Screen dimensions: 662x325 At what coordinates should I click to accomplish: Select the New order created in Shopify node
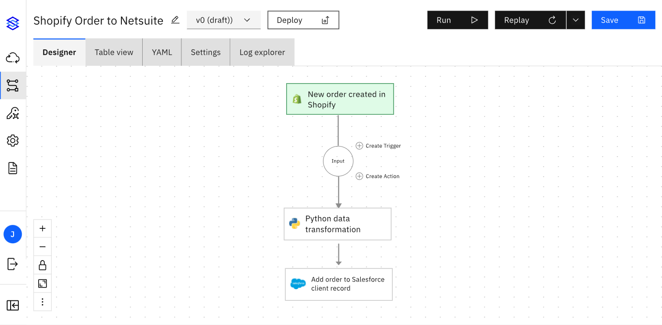340,99
